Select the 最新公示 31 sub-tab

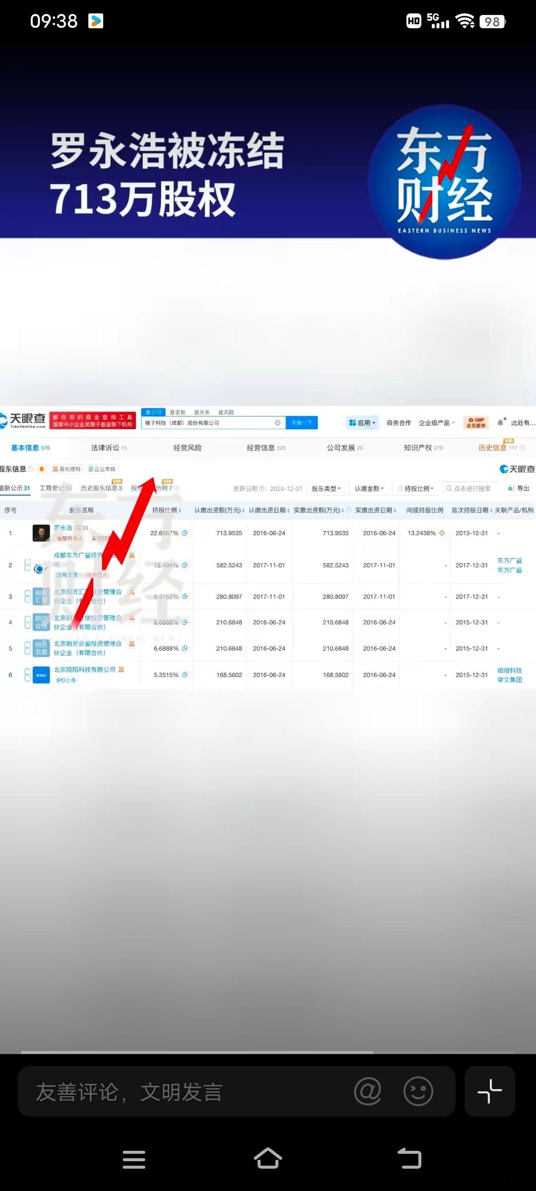point(15,488)
